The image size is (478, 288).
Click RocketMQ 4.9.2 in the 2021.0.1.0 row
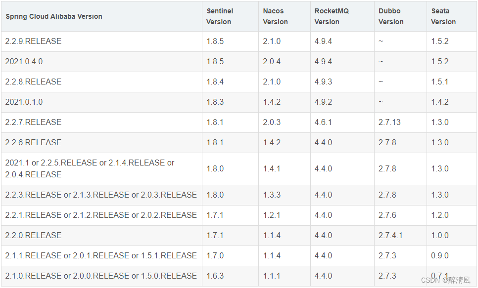pos(323,102)
